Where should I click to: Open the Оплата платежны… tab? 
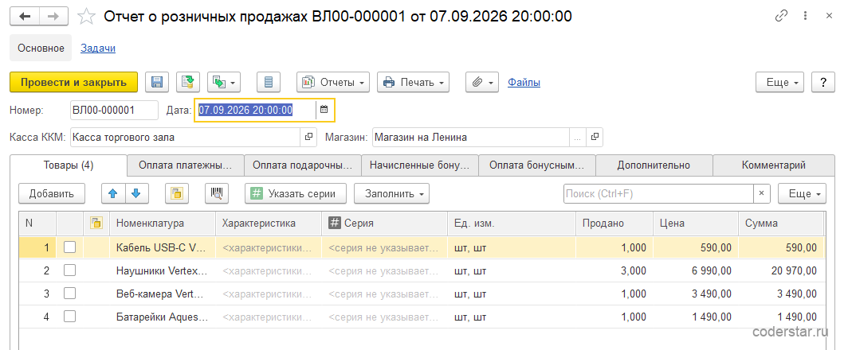point(186,165)
